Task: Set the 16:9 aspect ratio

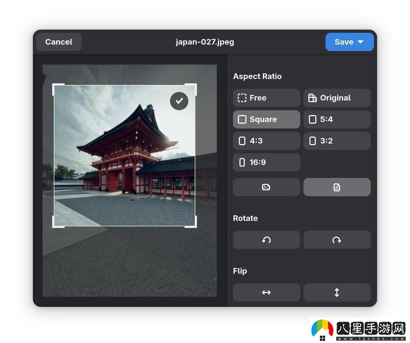Action: click(266, 162)
